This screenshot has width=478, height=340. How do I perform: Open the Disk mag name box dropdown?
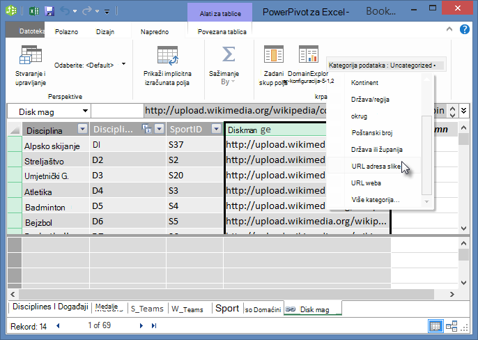point(85,111)
